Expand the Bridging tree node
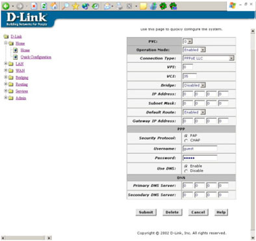 (6, 77)
